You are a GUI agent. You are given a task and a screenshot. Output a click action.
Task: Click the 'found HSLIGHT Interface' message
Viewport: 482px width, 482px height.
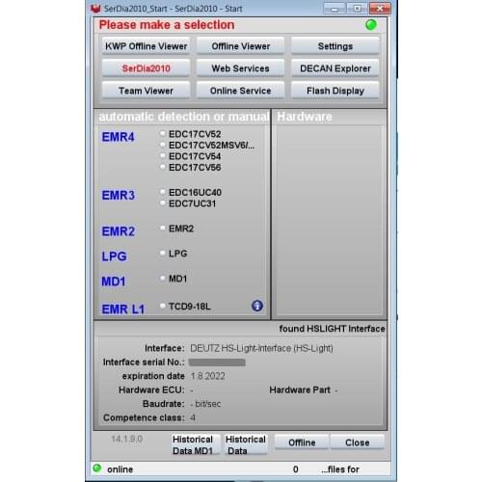[x=332, y=329]
